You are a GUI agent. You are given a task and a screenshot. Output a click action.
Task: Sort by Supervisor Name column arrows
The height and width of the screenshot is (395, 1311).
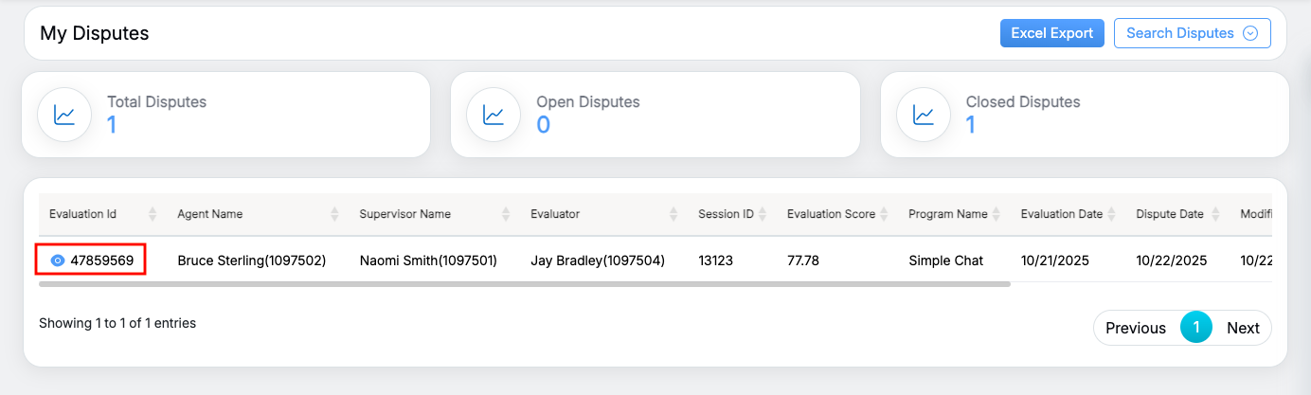point(506,214)
